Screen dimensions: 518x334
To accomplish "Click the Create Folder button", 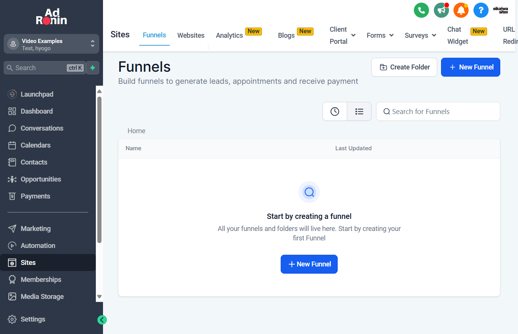I will pos(404,67).
